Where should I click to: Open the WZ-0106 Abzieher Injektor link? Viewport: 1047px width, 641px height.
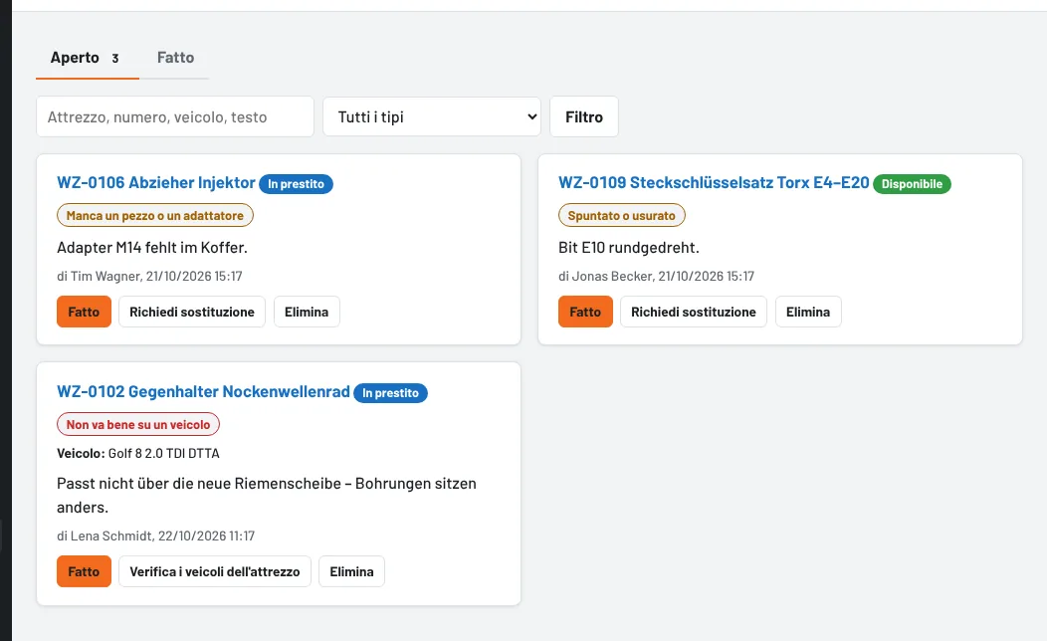tap(156, 182)
